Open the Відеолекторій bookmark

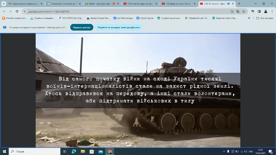click(225, 18)
